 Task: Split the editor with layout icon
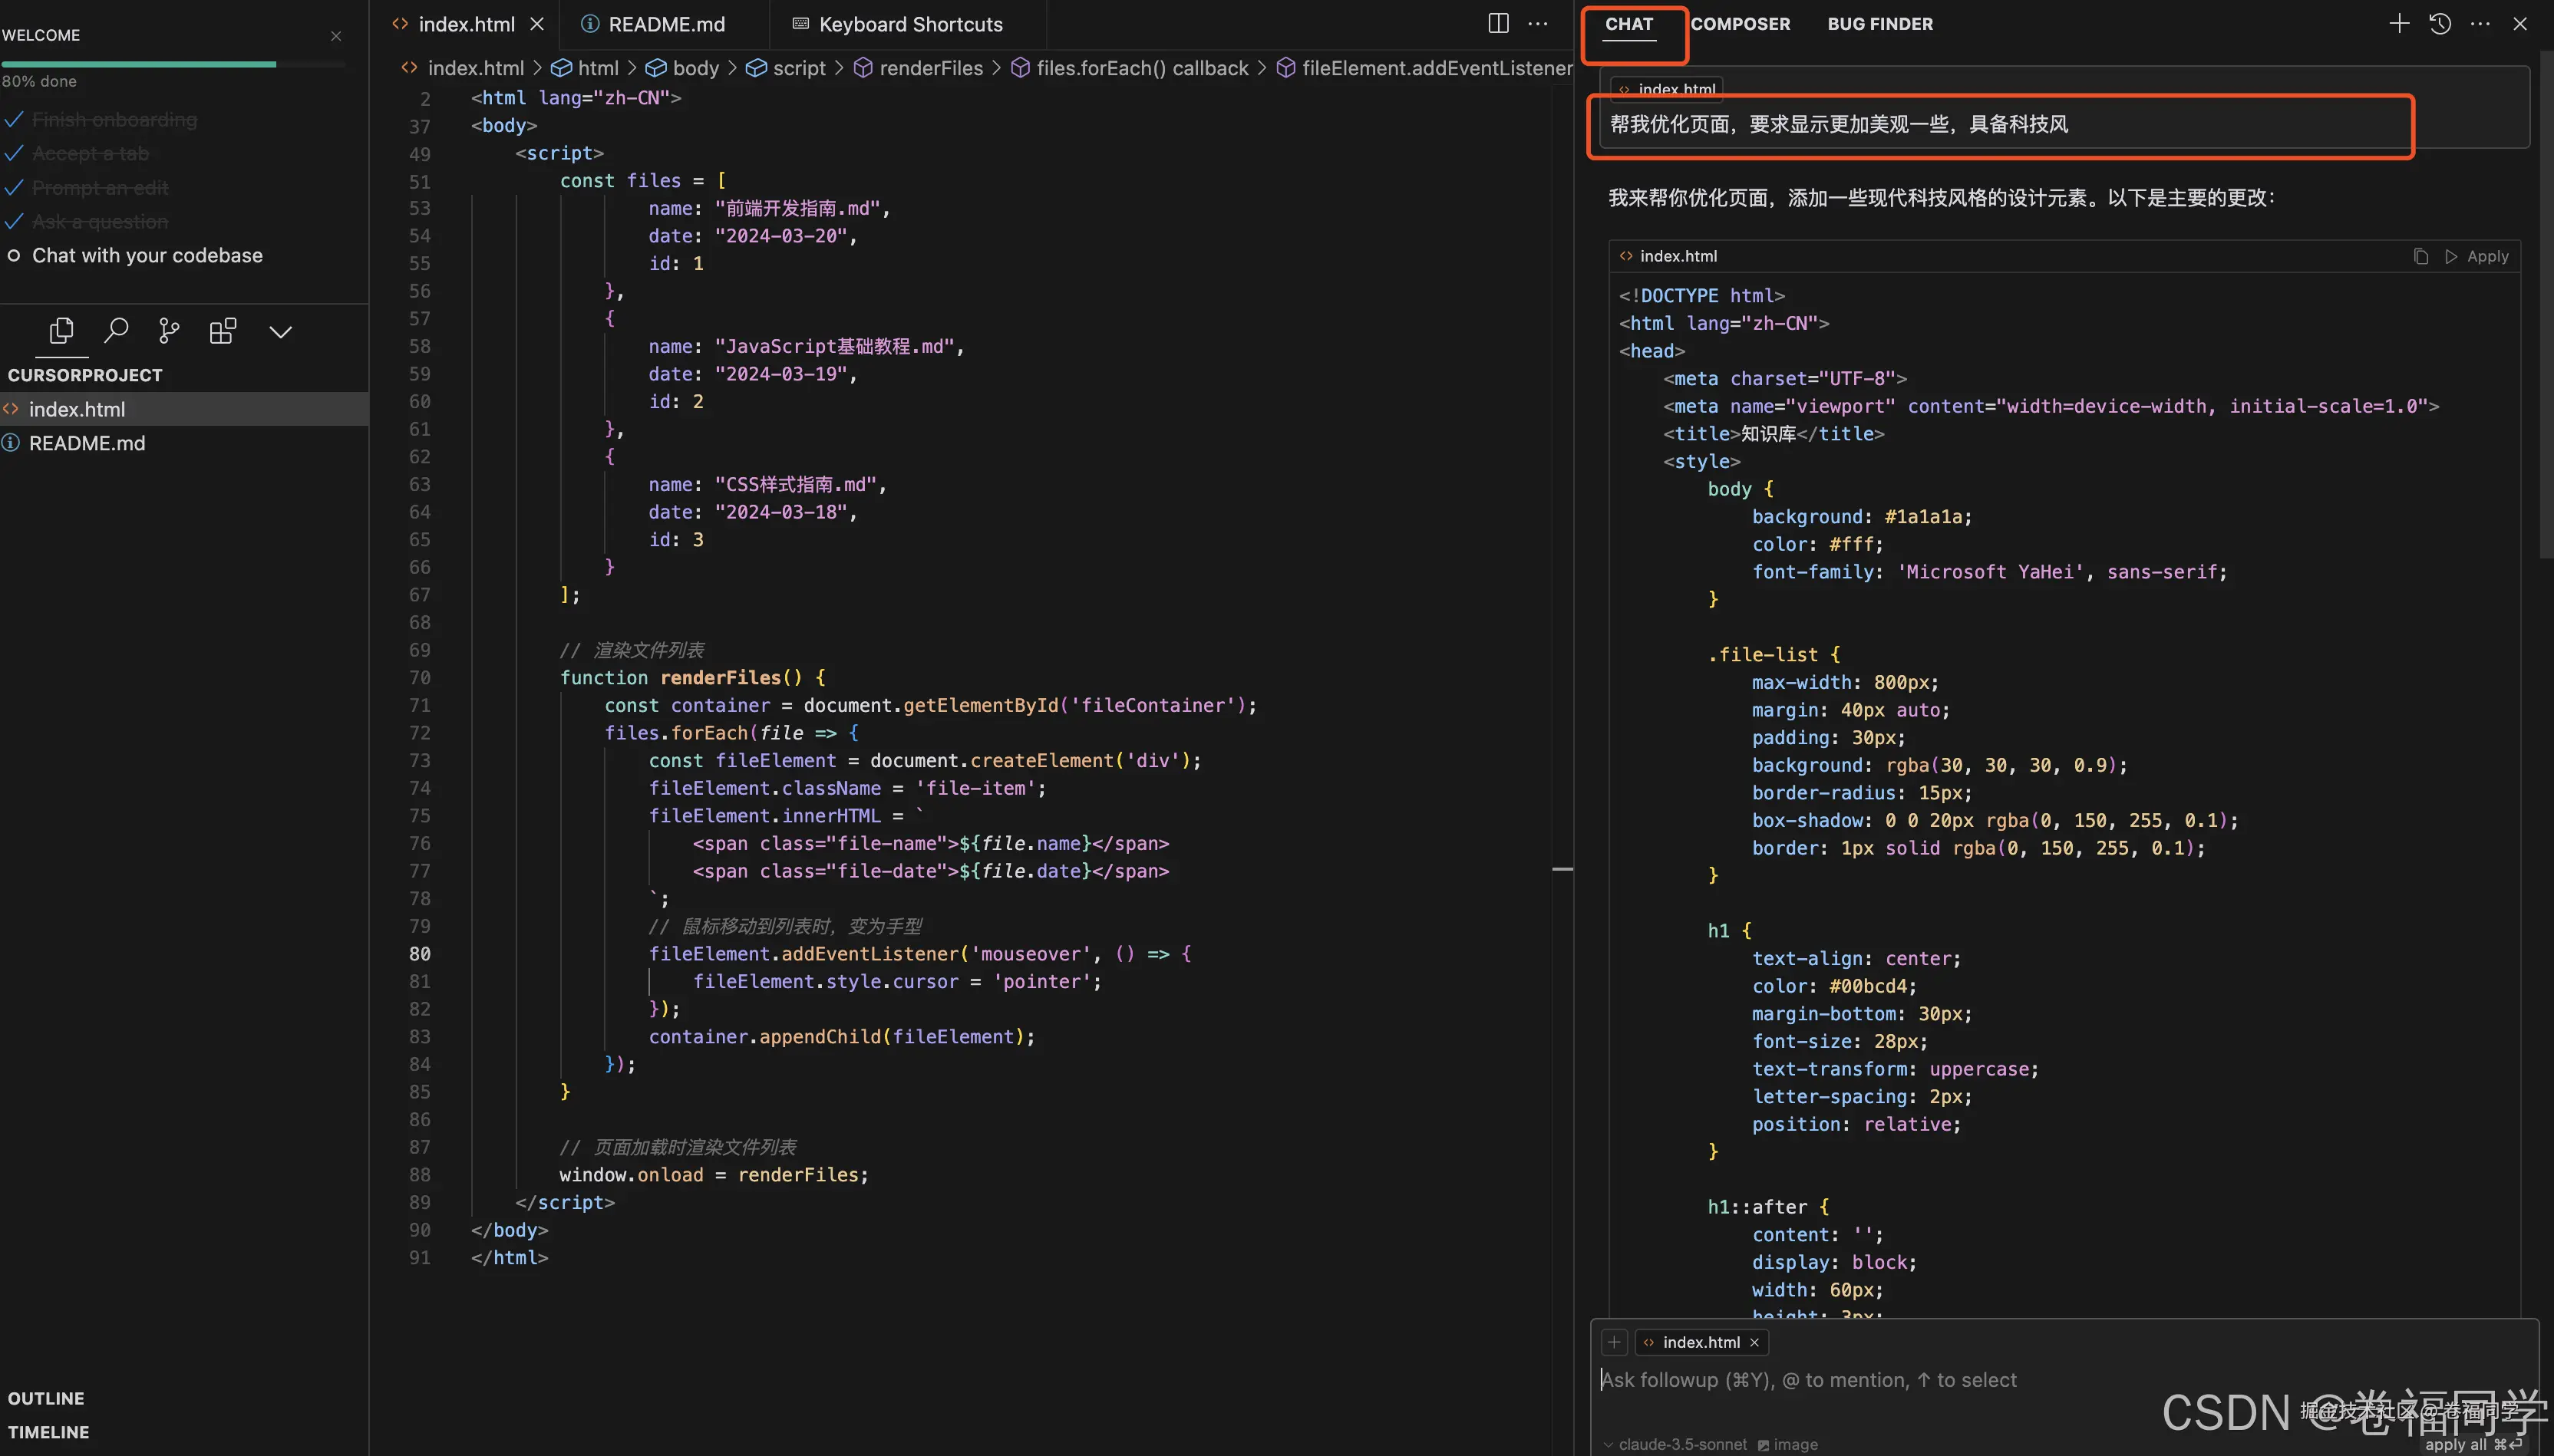click(1497, 24)
